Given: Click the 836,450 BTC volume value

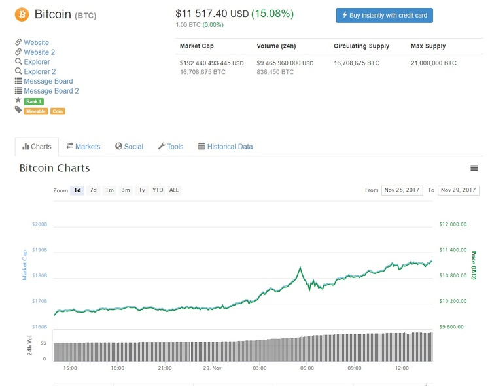Looking at the screenshot, I should 275,72.
